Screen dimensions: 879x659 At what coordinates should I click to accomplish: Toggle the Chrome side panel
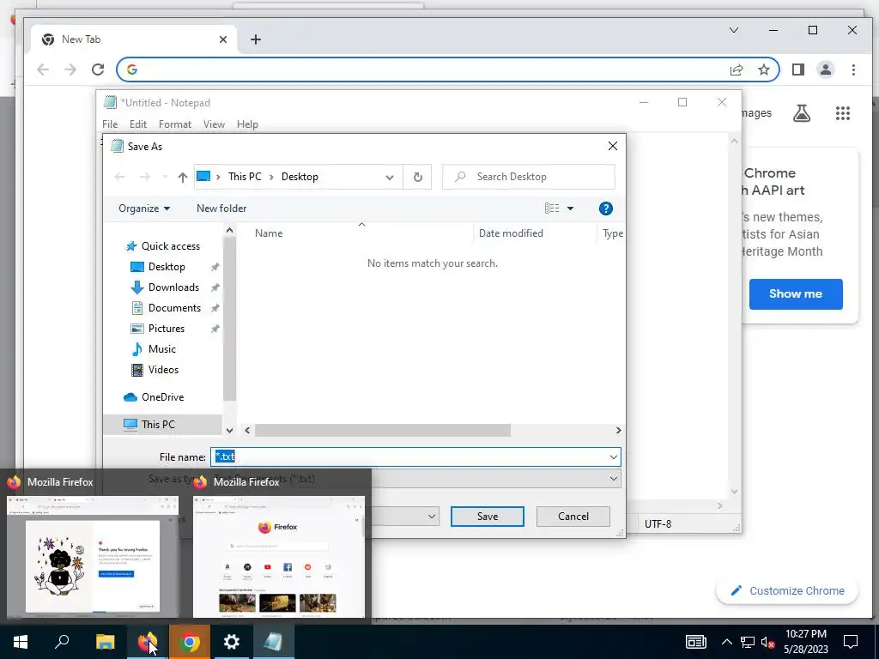(x=798, y=70)
